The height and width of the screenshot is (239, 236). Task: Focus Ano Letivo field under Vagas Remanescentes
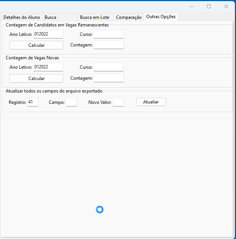pyautogui.click(x=48, y=34)
